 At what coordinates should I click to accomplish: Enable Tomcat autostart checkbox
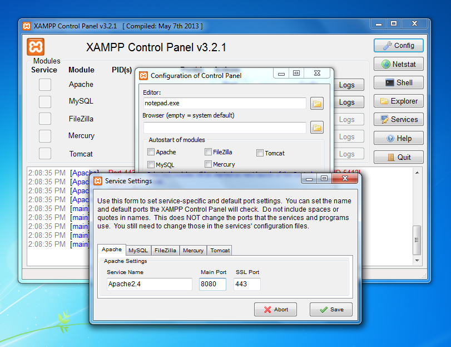pyautogui.click(x=260, y=153)
